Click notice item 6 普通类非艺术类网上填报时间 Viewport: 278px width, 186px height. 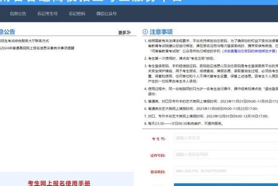(201, 109)
